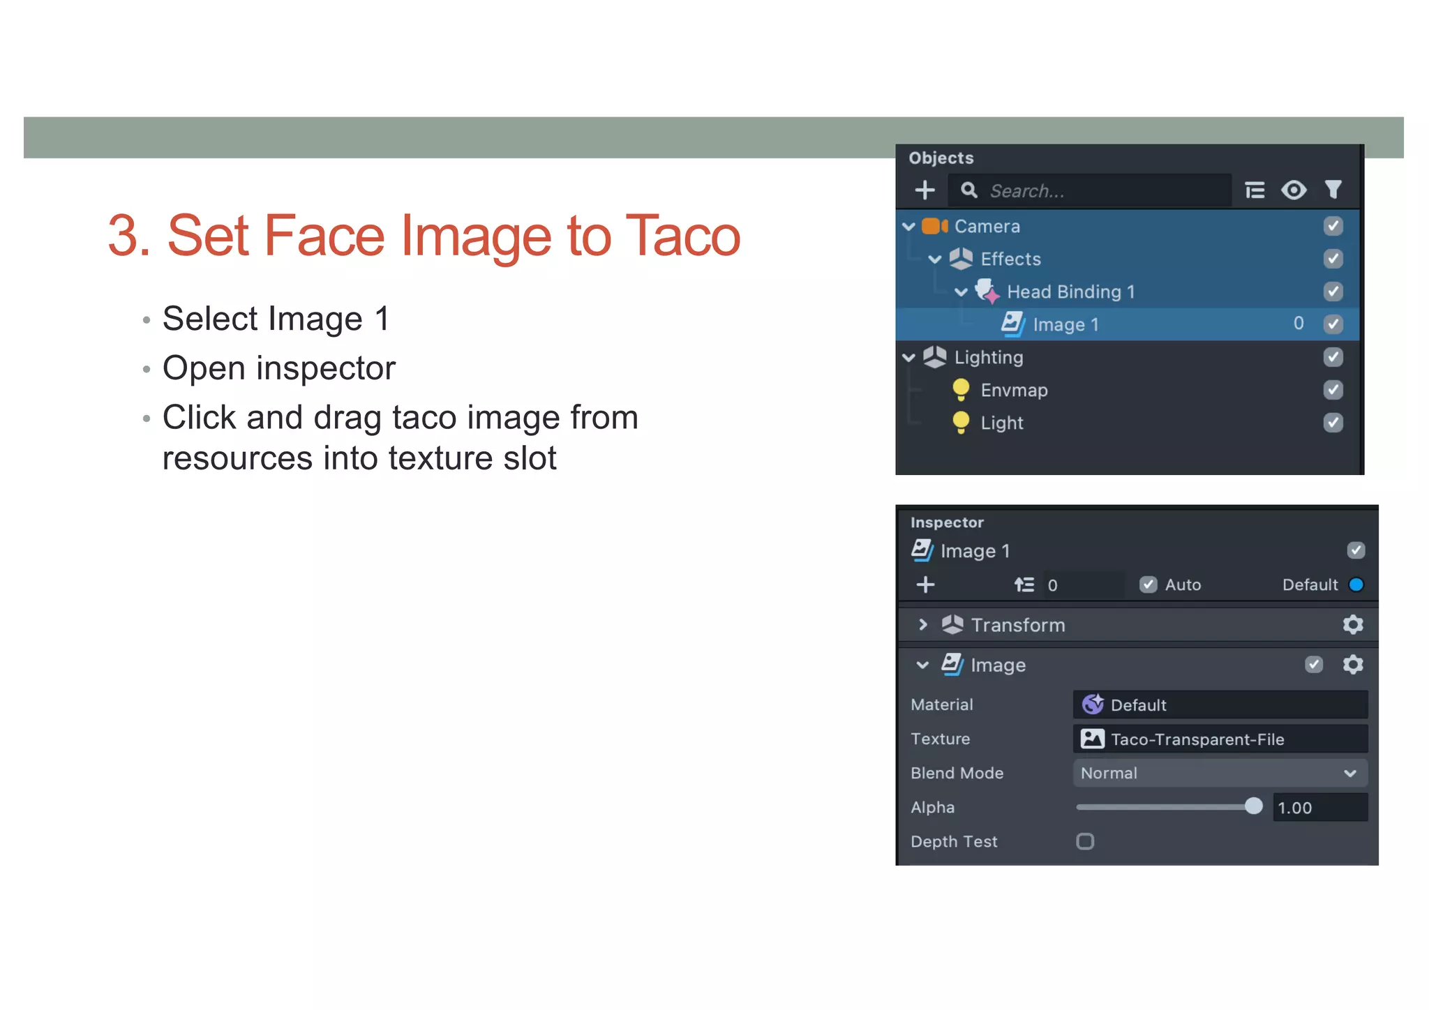Open the Blend Mode Normal dropdown

point(1220,773)
